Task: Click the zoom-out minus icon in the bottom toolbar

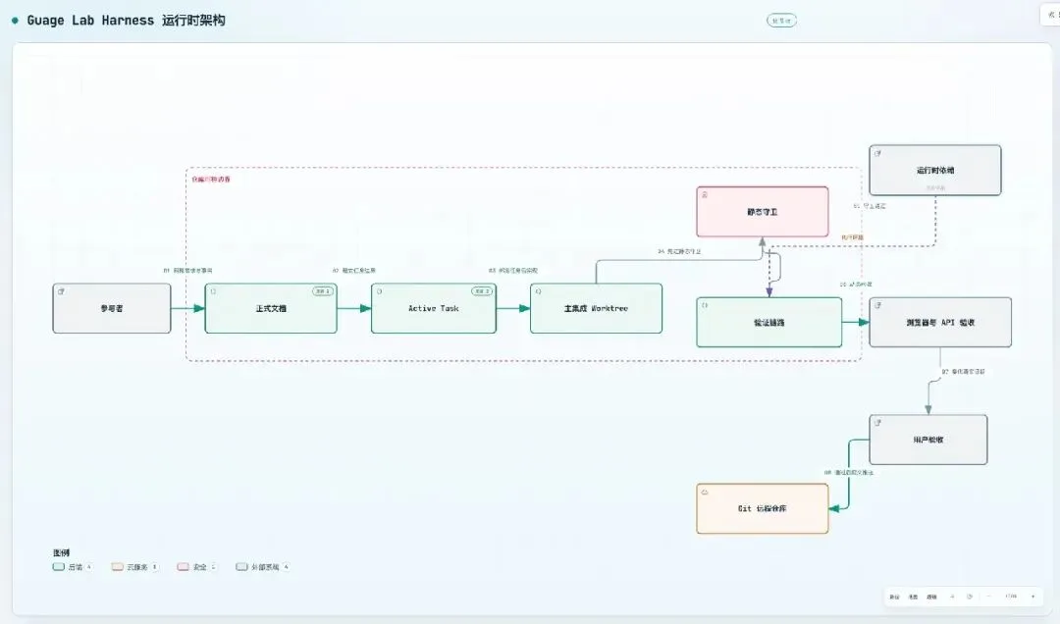Action: (x=988, y=596)
